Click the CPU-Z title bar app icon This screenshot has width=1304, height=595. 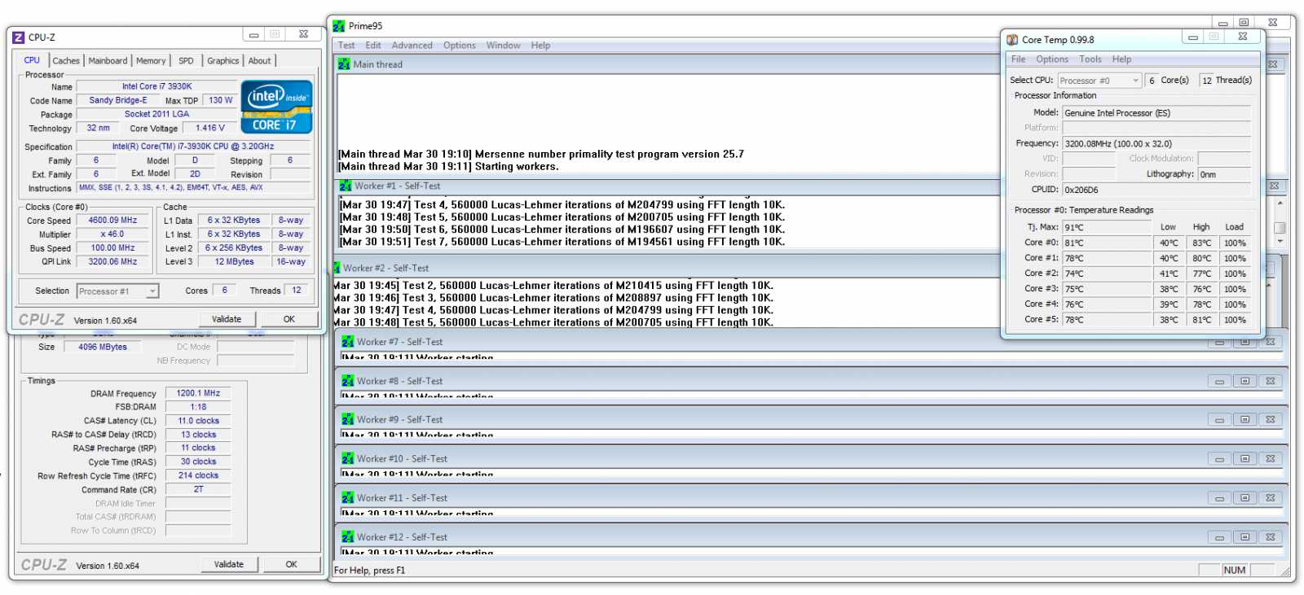pos(19,37)
